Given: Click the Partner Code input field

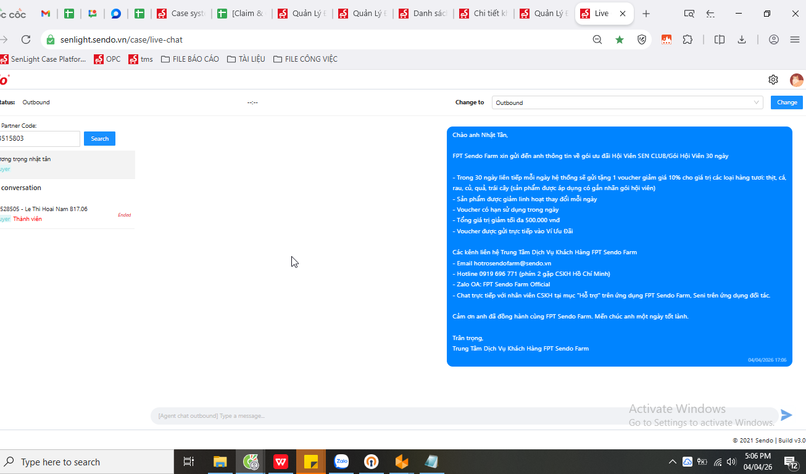Looking at the screenshot, I should coord(39,138).
